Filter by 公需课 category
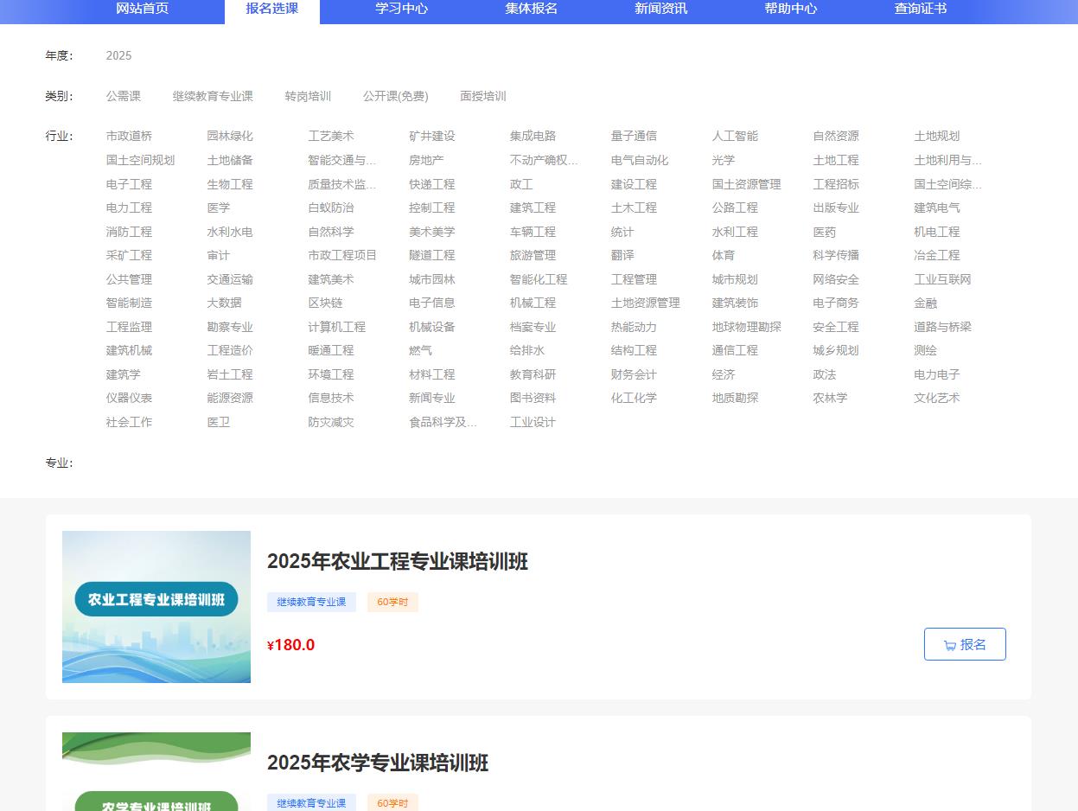This screenshot has width=1078, height=811. tap(123, 96)
